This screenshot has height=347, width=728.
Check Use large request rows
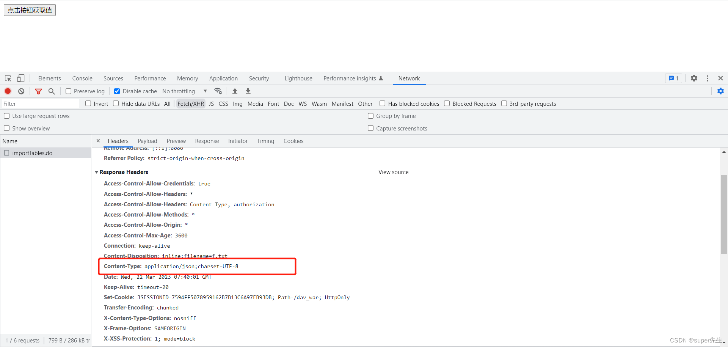(7, 116)
